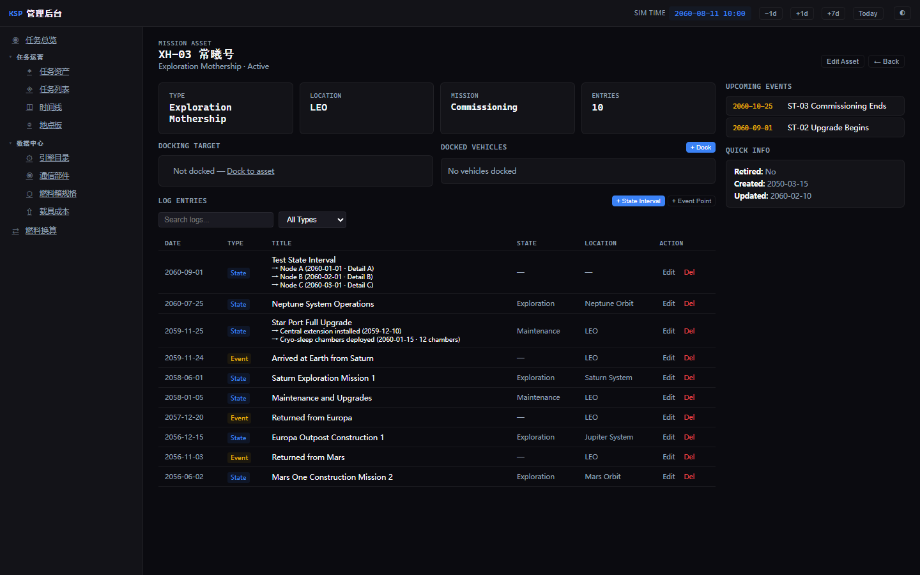Screen dimensions: 920x575
Task: Delete the Maintenance and Upgrades entry
Action: pyautogui.click(x=689, y=397)
